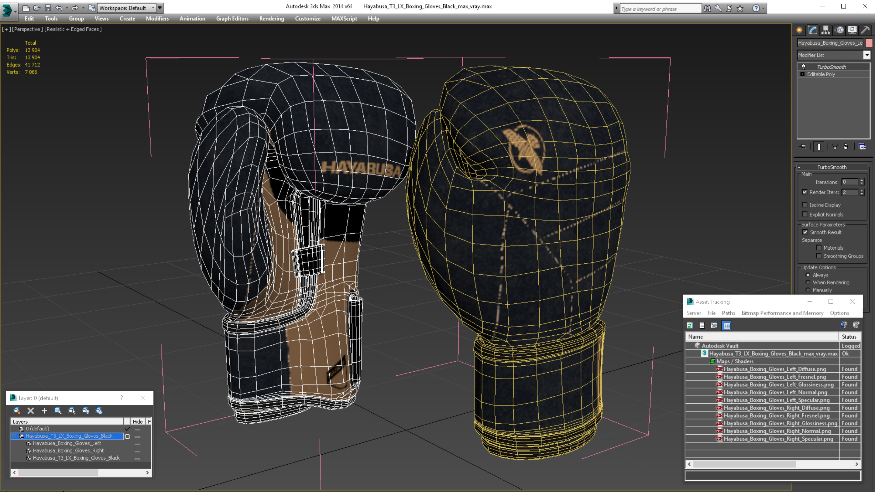
Task: Enable Explicit Normals checkbox
Action: click(805, 214)
